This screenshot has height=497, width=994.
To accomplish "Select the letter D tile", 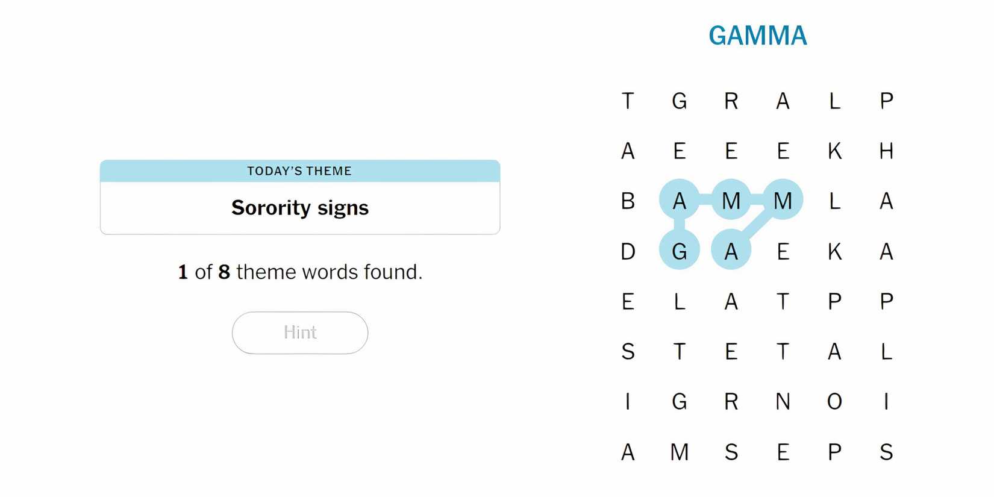I will [628, 251].
